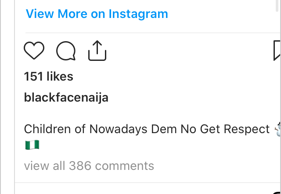Click the Nigerian flag emoji in caption
Viewport: 281px width, 194px height.
pyautogui.click(x=32, y=145)
